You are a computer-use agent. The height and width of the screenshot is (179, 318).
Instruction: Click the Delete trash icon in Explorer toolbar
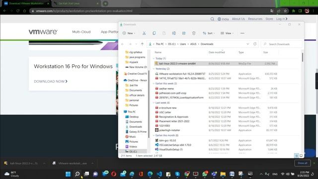click(194, 33)
